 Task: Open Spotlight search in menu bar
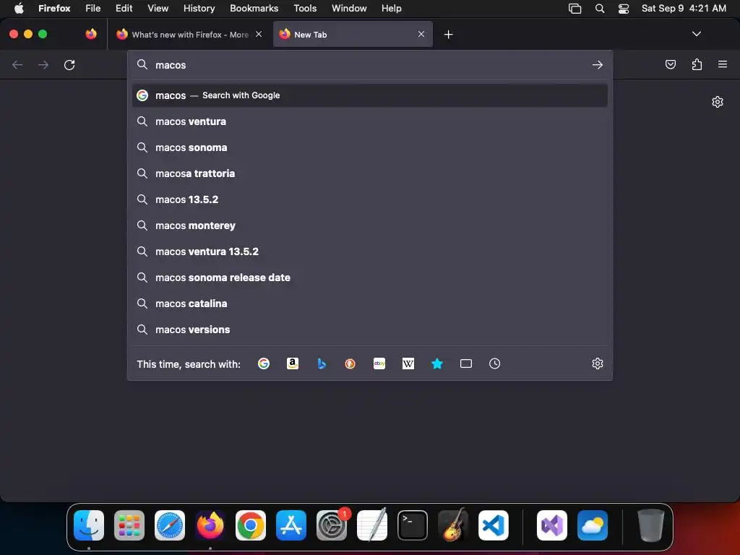[x=599, y=9]
